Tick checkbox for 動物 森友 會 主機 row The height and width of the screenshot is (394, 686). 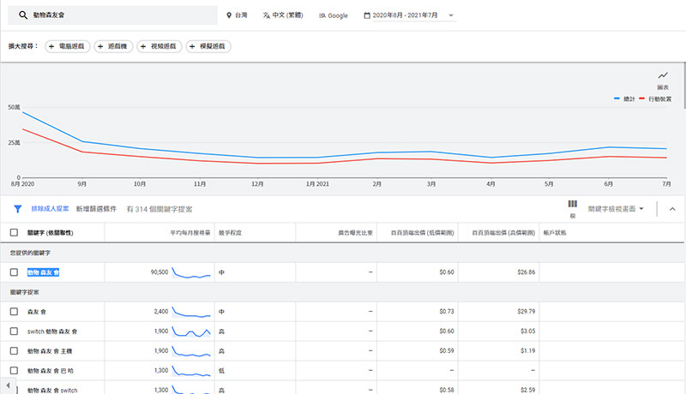click(14, 351)
